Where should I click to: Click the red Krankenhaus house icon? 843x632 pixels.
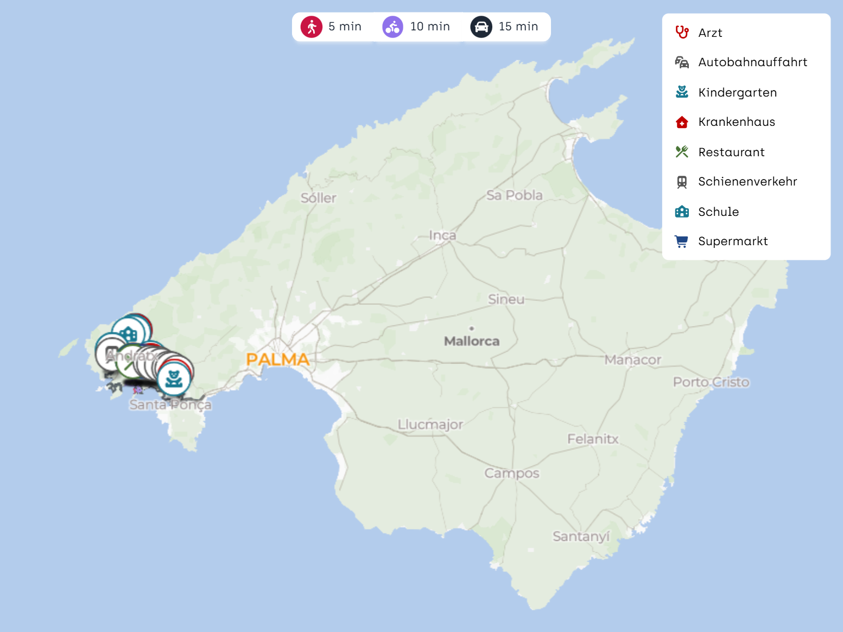682,122
